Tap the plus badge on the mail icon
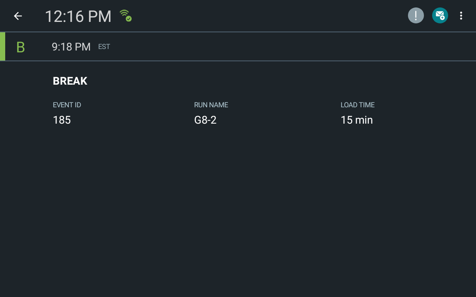Viewport: 476px width, 297px height. 443,19
